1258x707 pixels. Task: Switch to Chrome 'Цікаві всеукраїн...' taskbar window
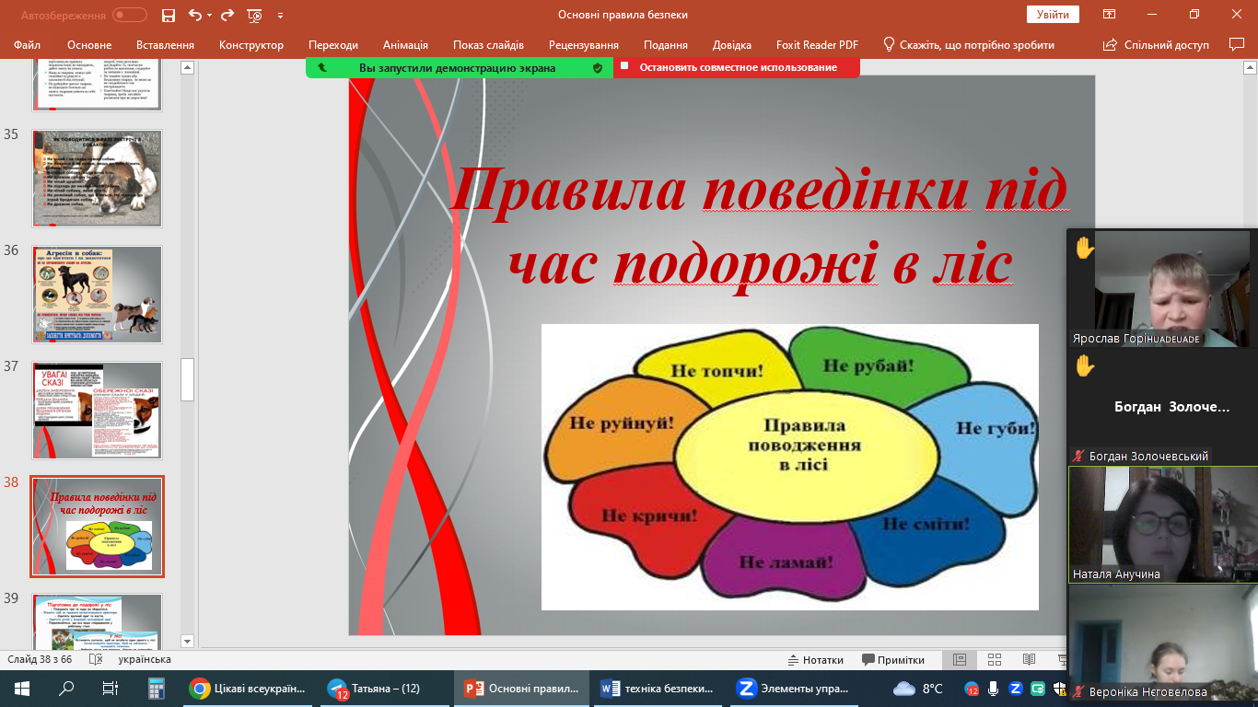(248, 688)
